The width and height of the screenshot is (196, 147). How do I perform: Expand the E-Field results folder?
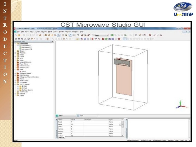(x=18, y=86)
